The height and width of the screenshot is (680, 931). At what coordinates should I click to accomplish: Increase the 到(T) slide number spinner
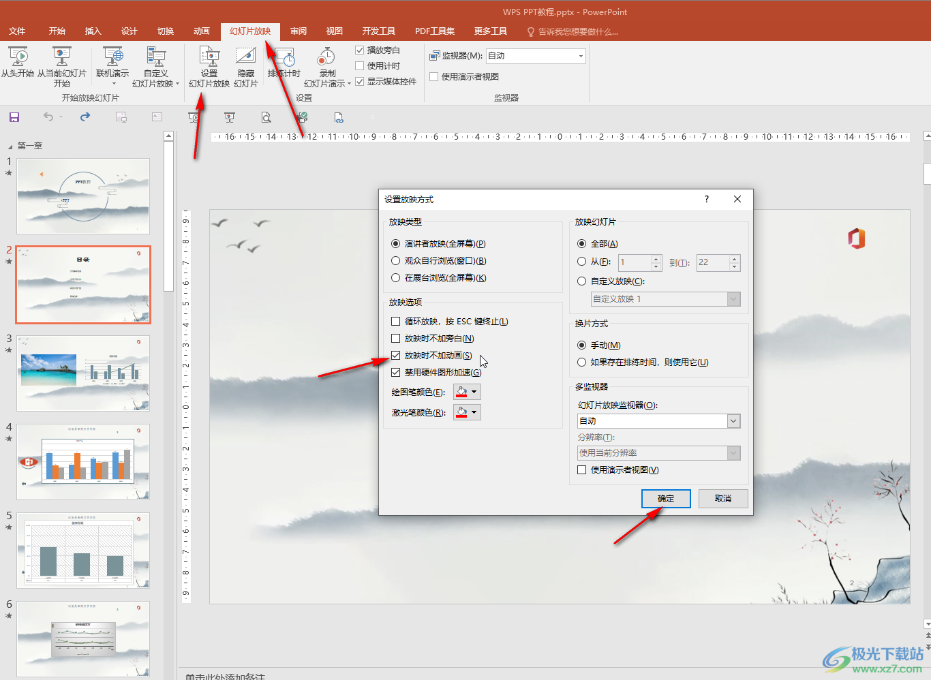click(735, 259)
